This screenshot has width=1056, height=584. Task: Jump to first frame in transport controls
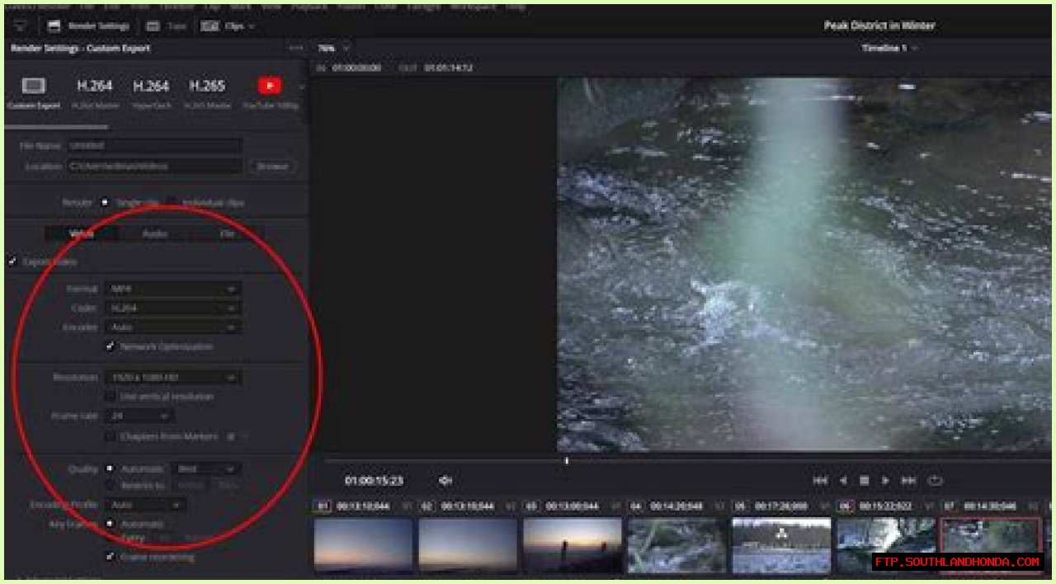click(820, 480)
